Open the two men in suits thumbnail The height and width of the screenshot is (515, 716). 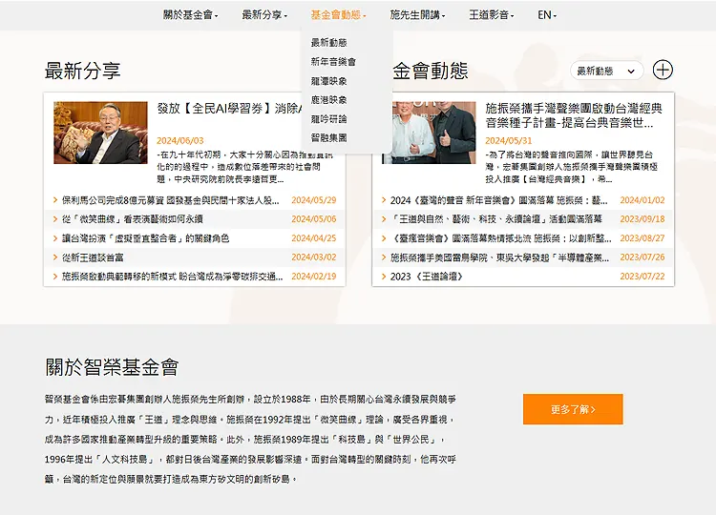(429, 133)
